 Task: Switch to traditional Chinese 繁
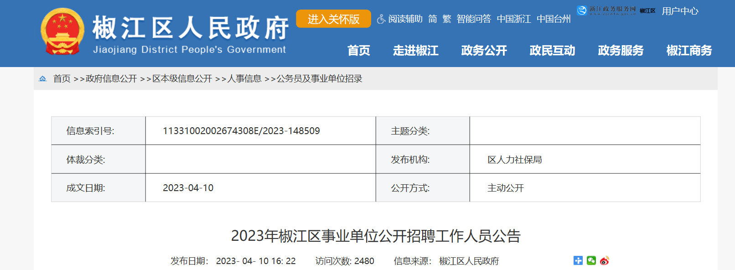[x=447, y=19]
